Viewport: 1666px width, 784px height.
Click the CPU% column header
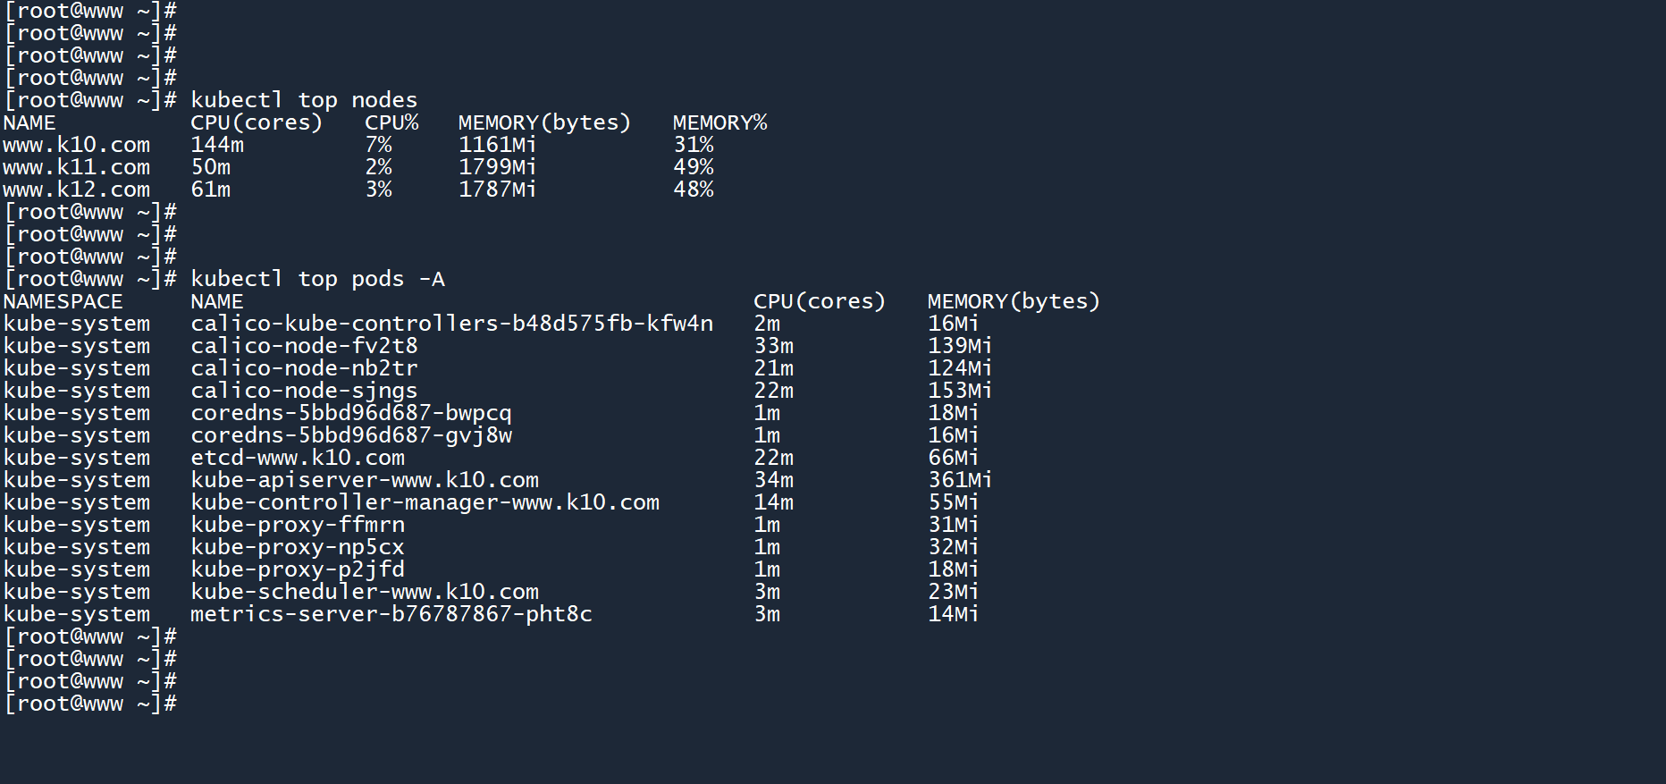[x=391, y=122]
